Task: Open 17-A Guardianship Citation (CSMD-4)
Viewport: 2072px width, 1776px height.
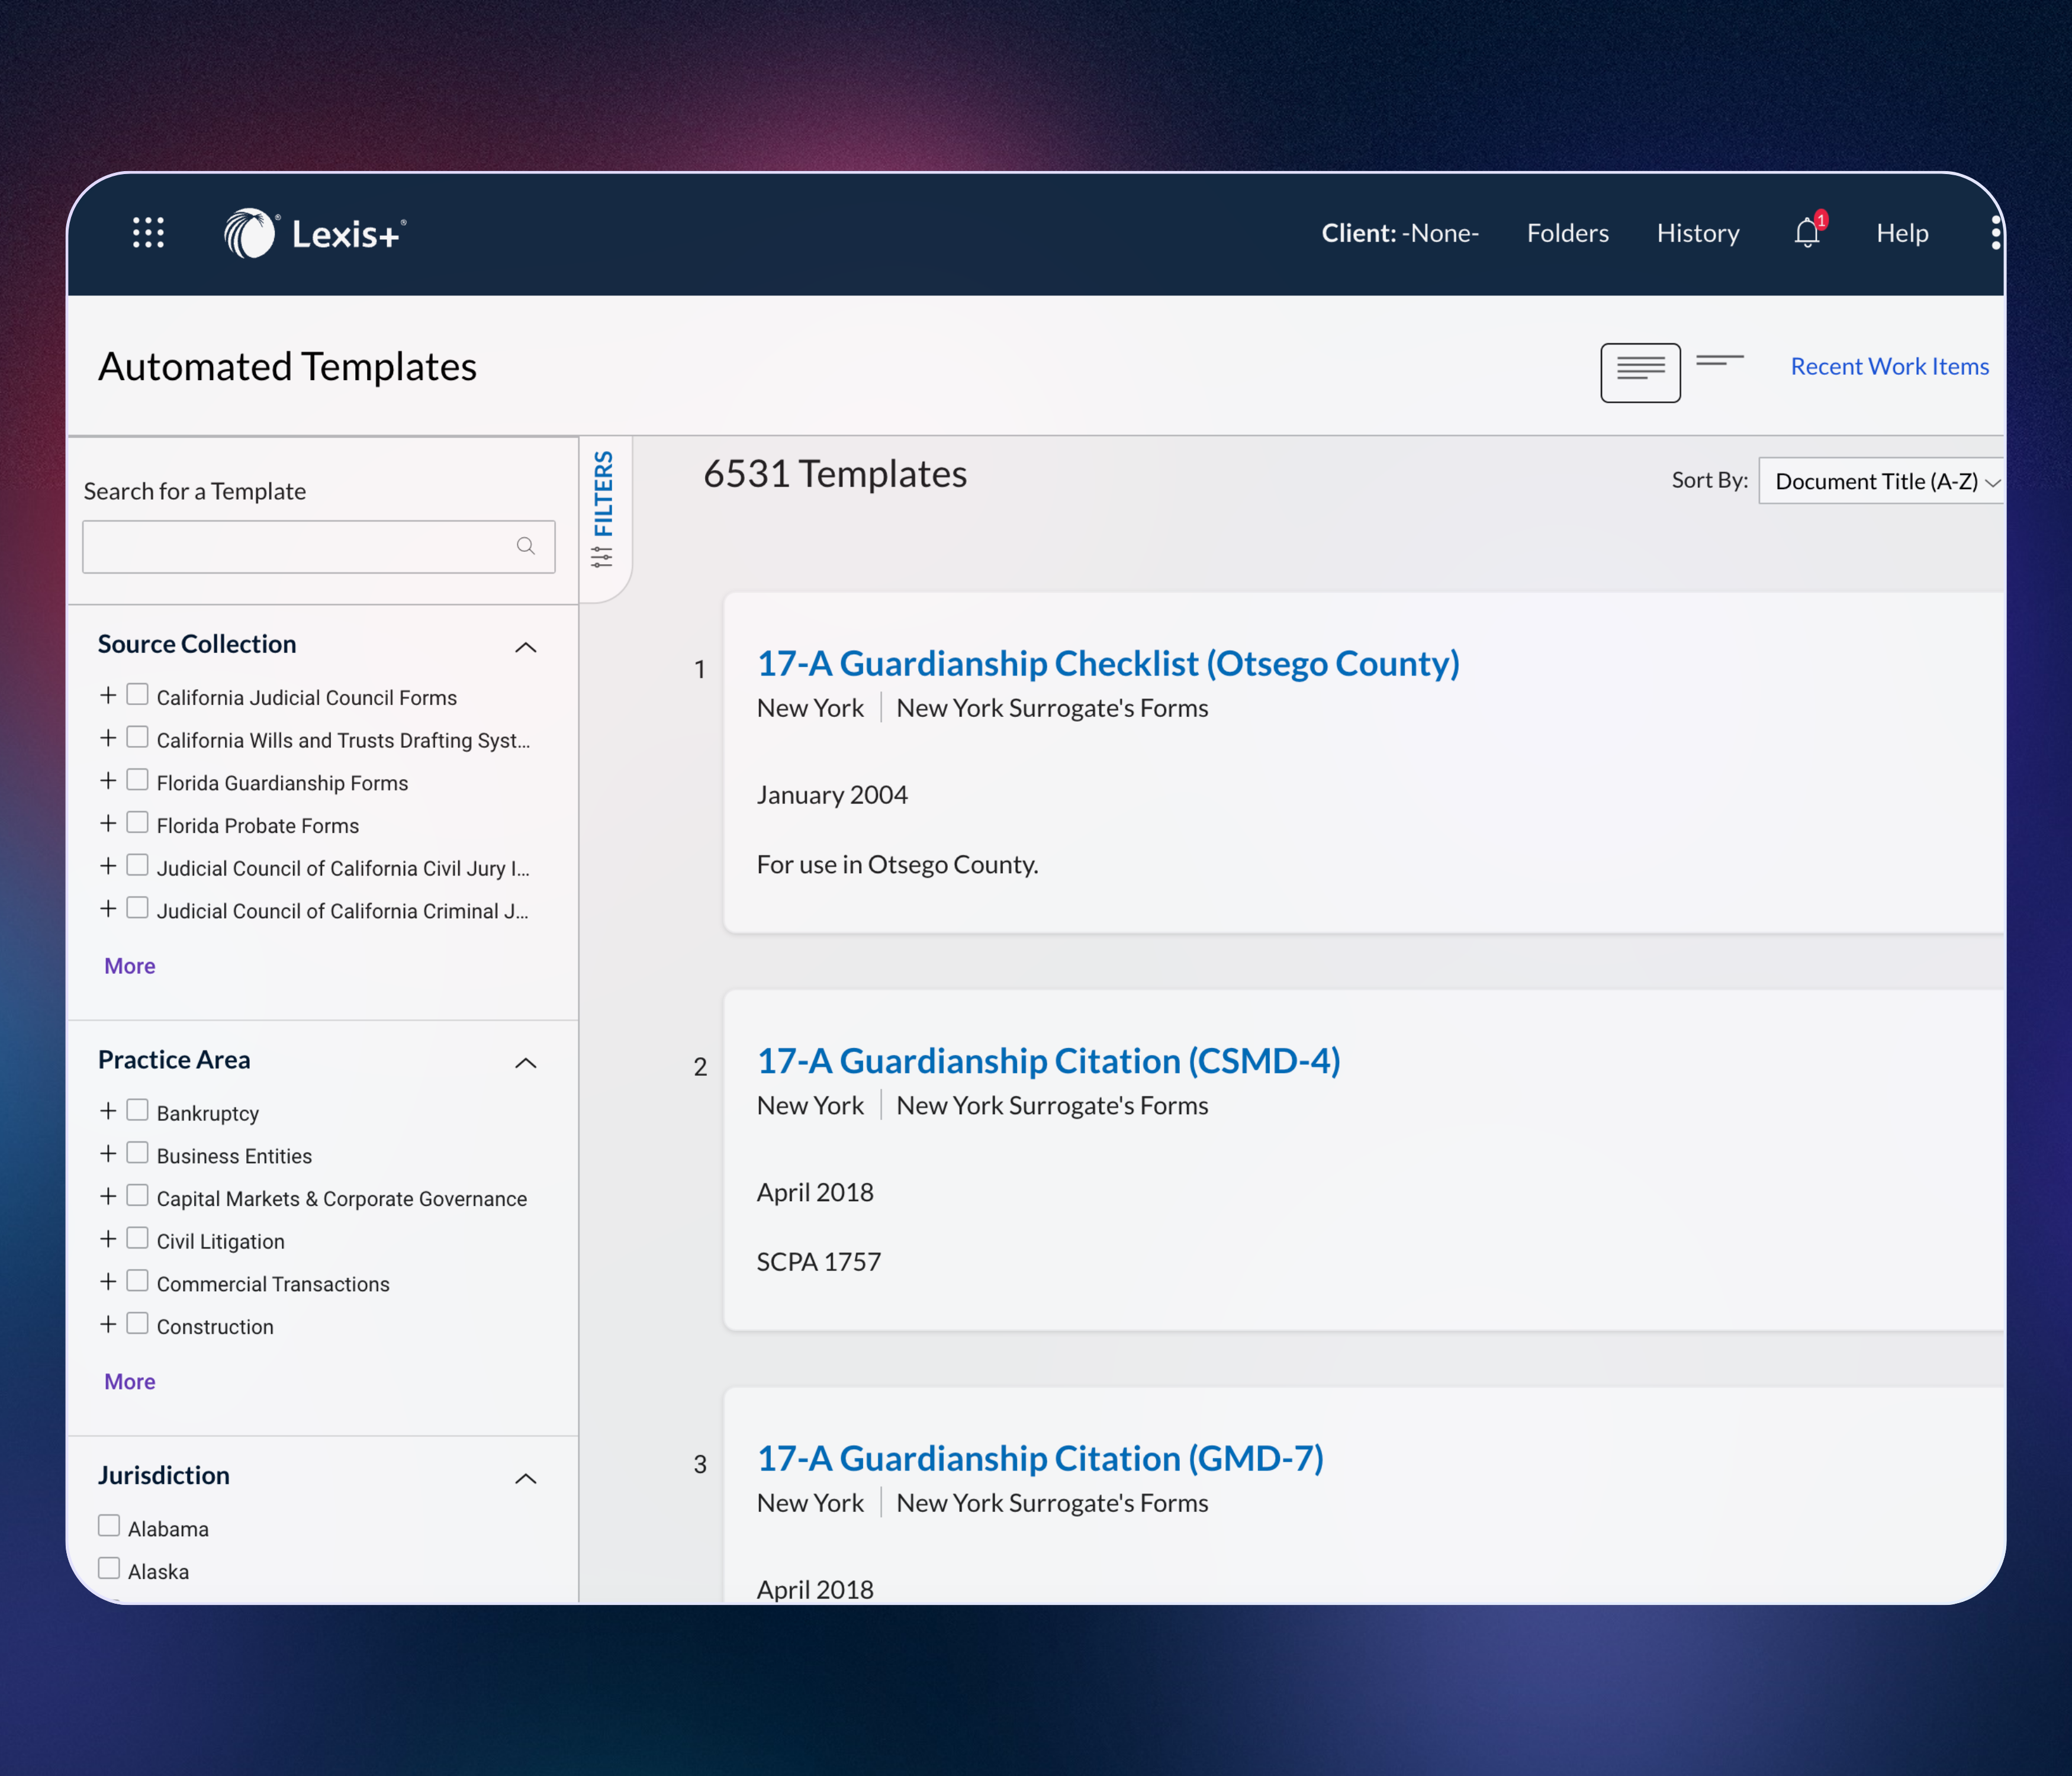Action: click(1048, 1061)
